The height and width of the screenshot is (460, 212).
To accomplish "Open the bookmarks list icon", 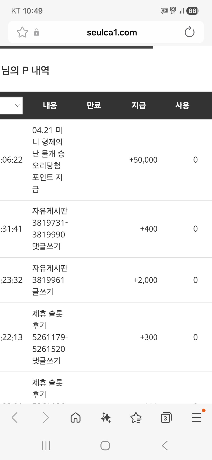I will tap(136, 418).
